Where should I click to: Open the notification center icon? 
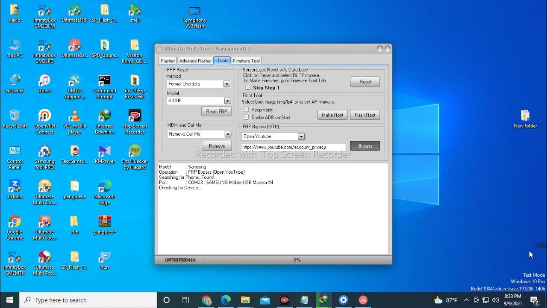[534, 300]
